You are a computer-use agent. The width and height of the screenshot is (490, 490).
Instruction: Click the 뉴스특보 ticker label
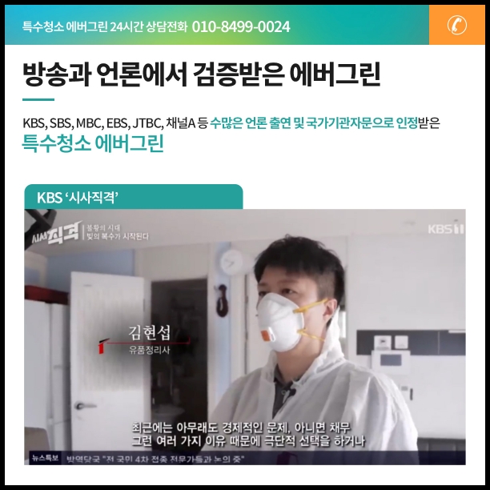[45, 459]
